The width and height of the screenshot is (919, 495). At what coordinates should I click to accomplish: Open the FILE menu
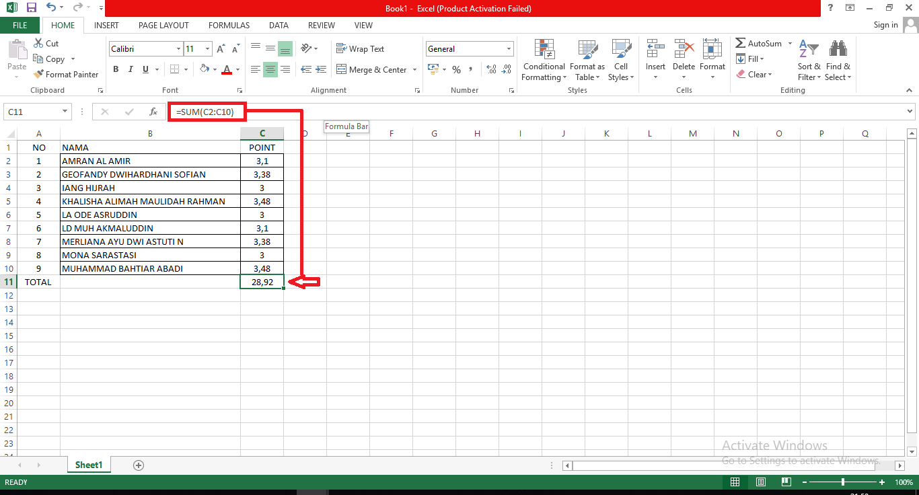click(20, 25)
